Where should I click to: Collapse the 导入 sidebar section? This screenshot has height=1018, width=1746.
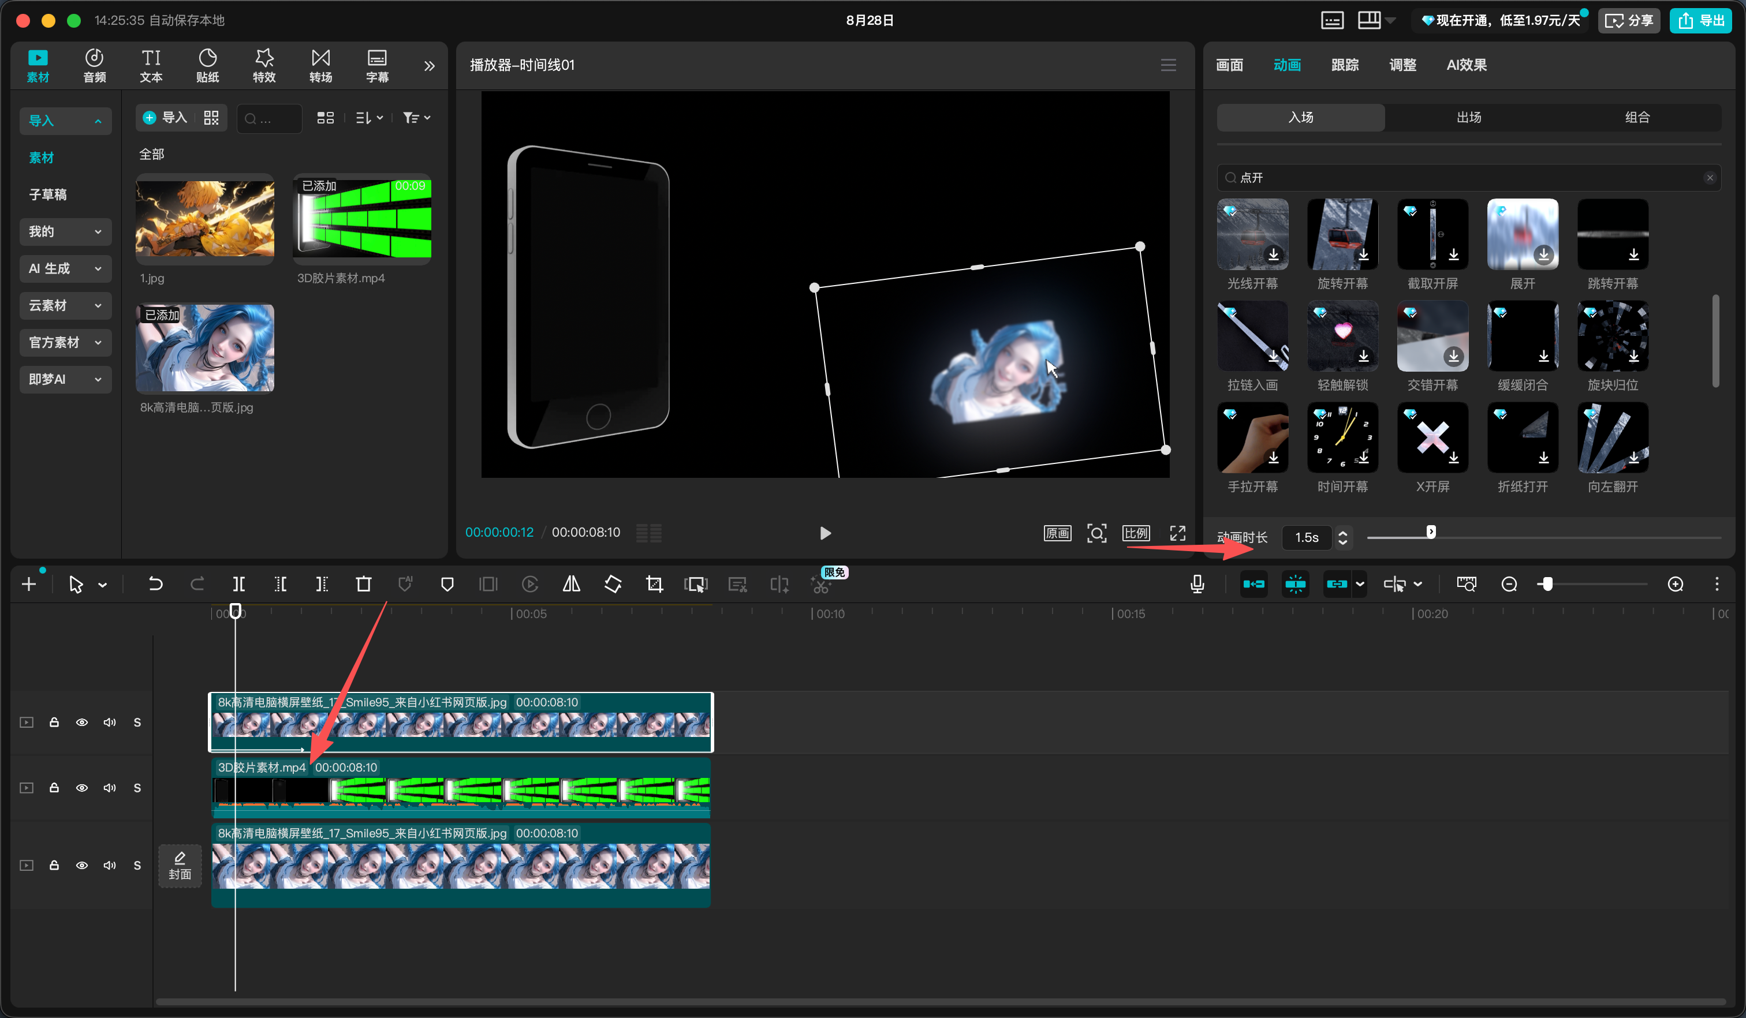tap(65, 121)
